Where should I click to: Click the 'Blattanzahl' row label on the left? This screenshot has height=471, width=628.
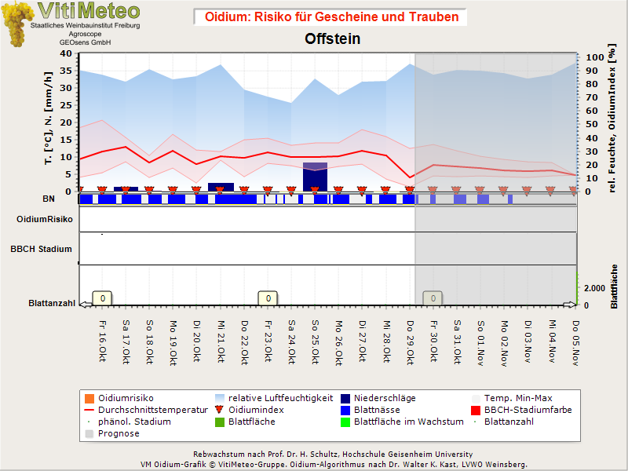tap(52, 303)
